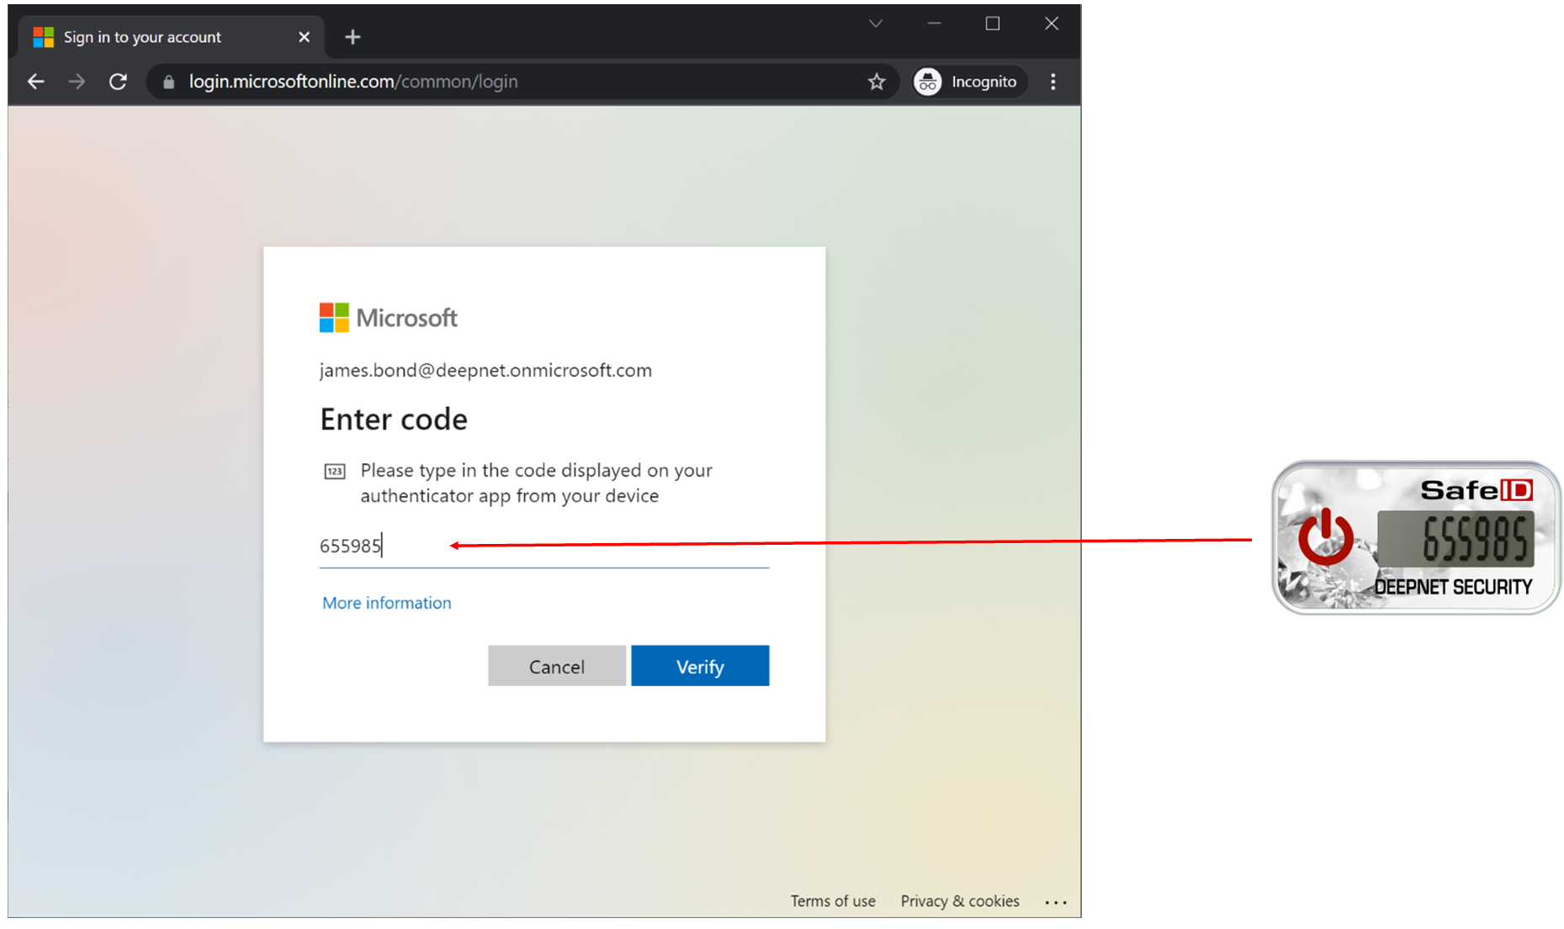Click the lock icon in address bar
This screenshot has height=929, width=1564.
169,82
